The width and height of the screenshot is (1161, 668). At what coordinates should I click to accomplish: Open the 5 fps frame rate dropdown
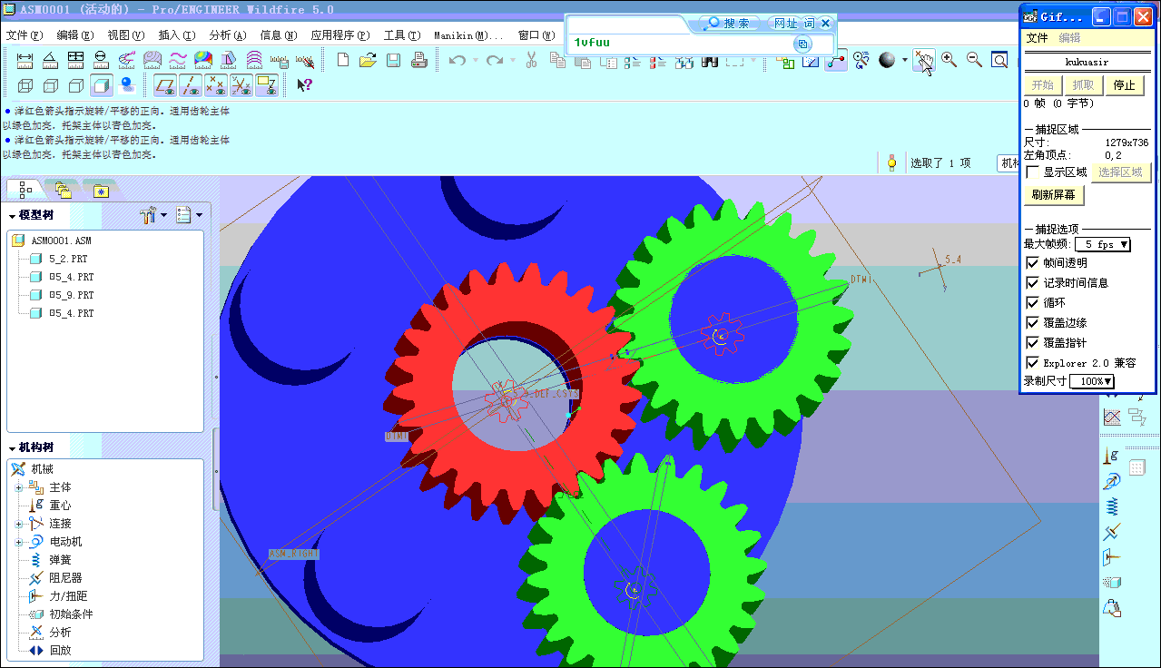[x=1103, y=244]
